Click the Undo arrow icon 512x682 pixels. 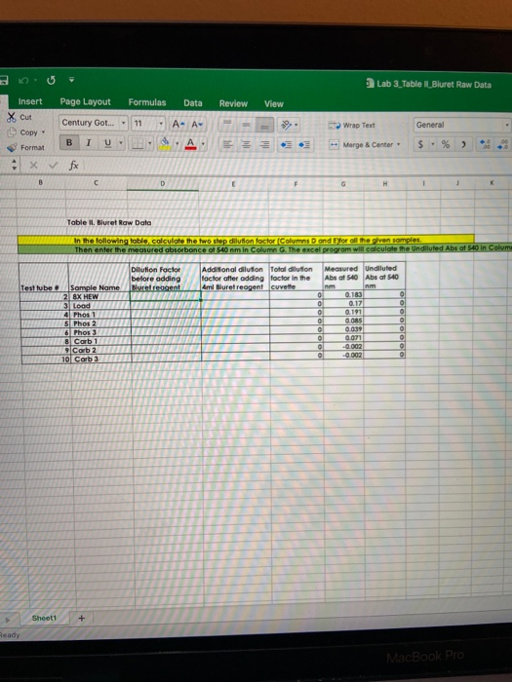point(25,81)
